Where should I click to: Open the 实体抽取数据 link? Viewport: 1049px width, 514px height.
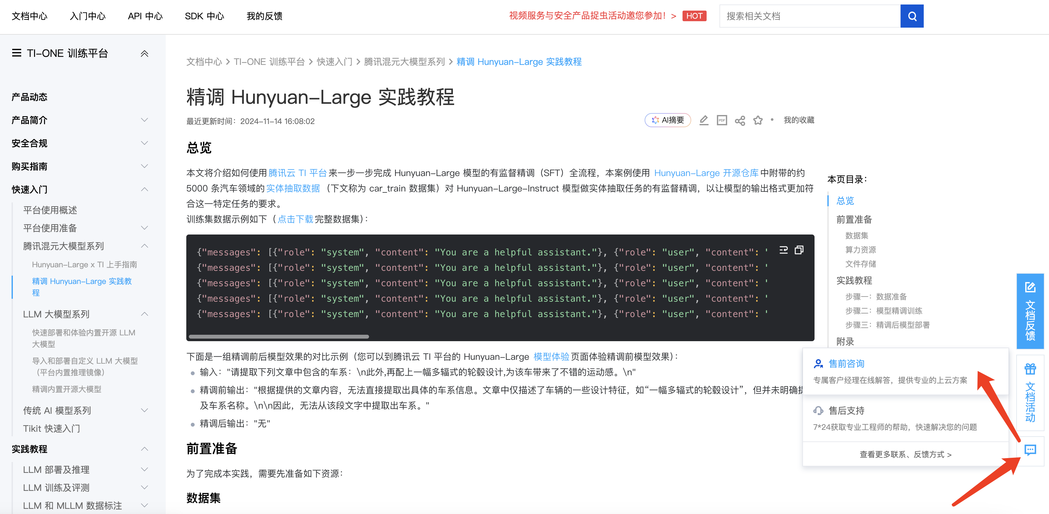pos(293,188)
